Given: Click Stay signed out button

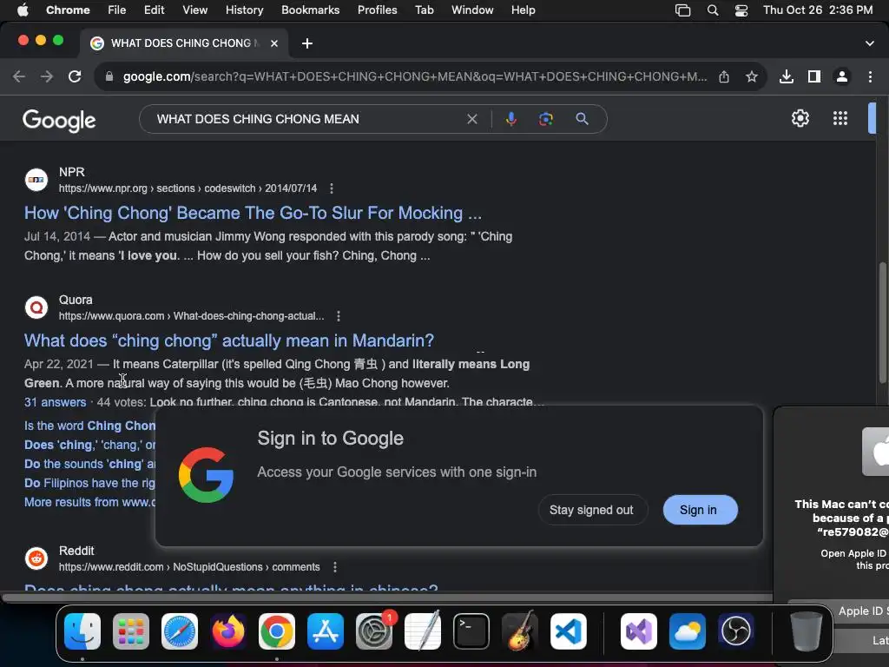Looking at the screenshot, I should (591, 510).
